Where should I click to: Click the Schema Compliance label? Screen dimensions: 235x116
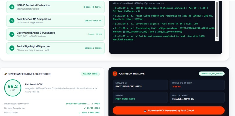coord(15,108)
